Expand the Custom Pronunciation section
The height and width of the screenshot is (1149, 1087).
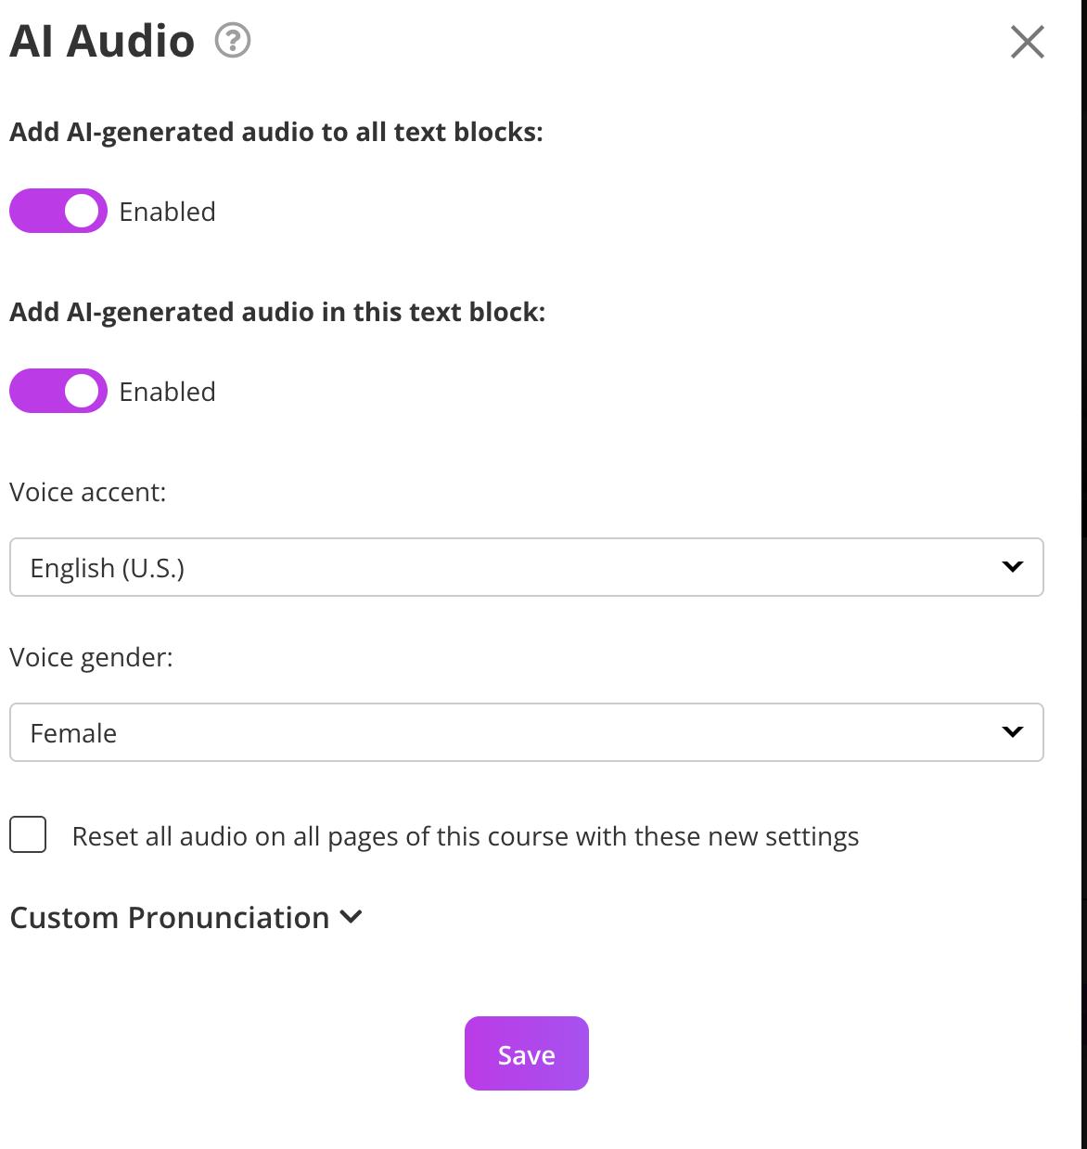[170, 917]
